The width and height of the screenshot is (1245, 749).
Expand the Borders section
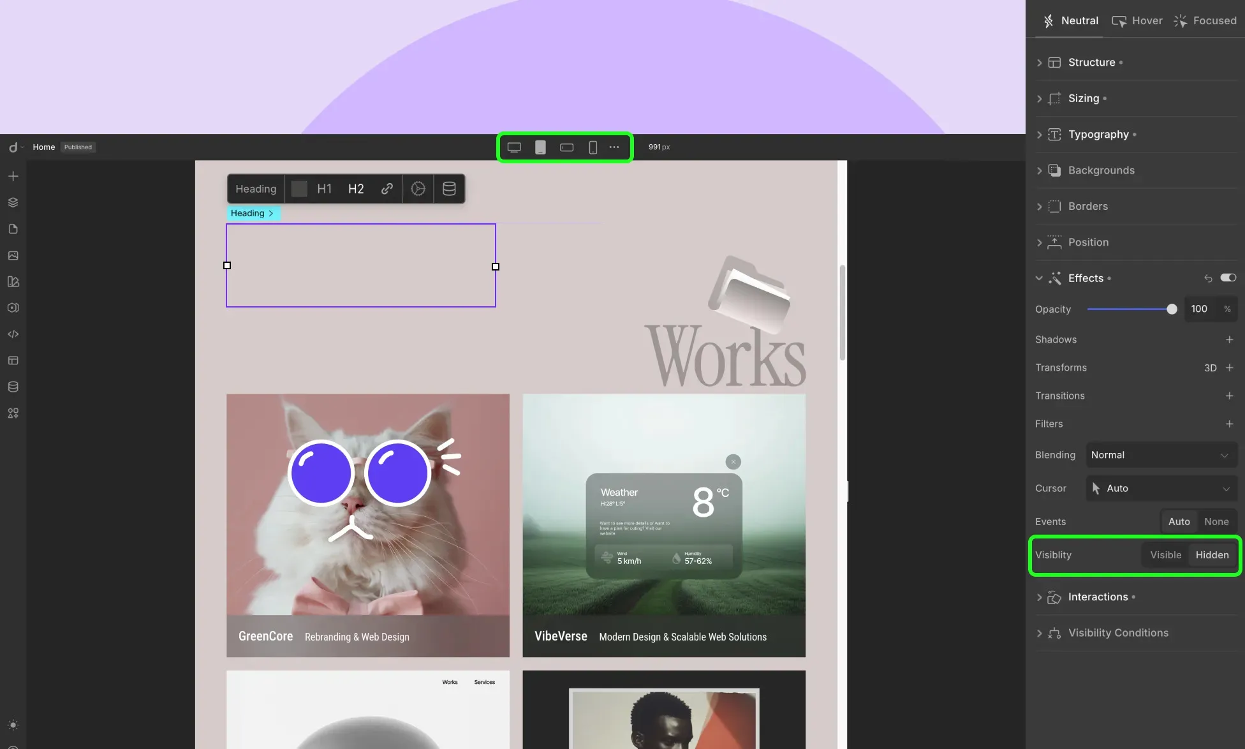click(x=1135, y=206)
